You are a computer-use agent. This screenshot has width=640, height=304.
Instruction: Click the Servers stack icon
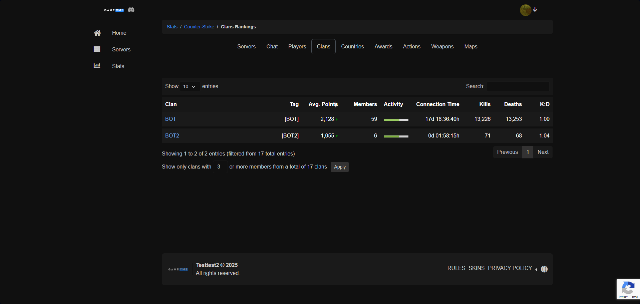(x=97, y=49)
